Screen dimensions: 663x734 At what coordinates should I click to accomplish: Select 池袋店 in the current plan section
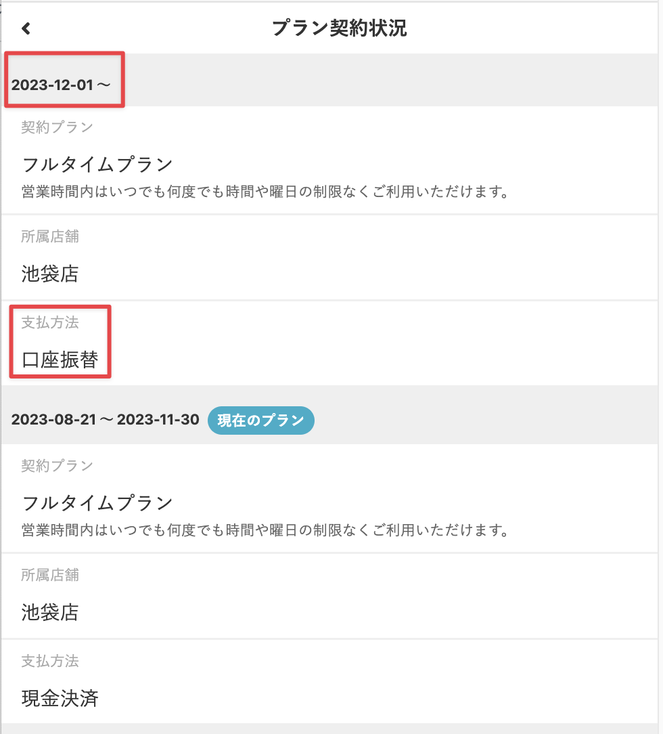coord(50,613)
